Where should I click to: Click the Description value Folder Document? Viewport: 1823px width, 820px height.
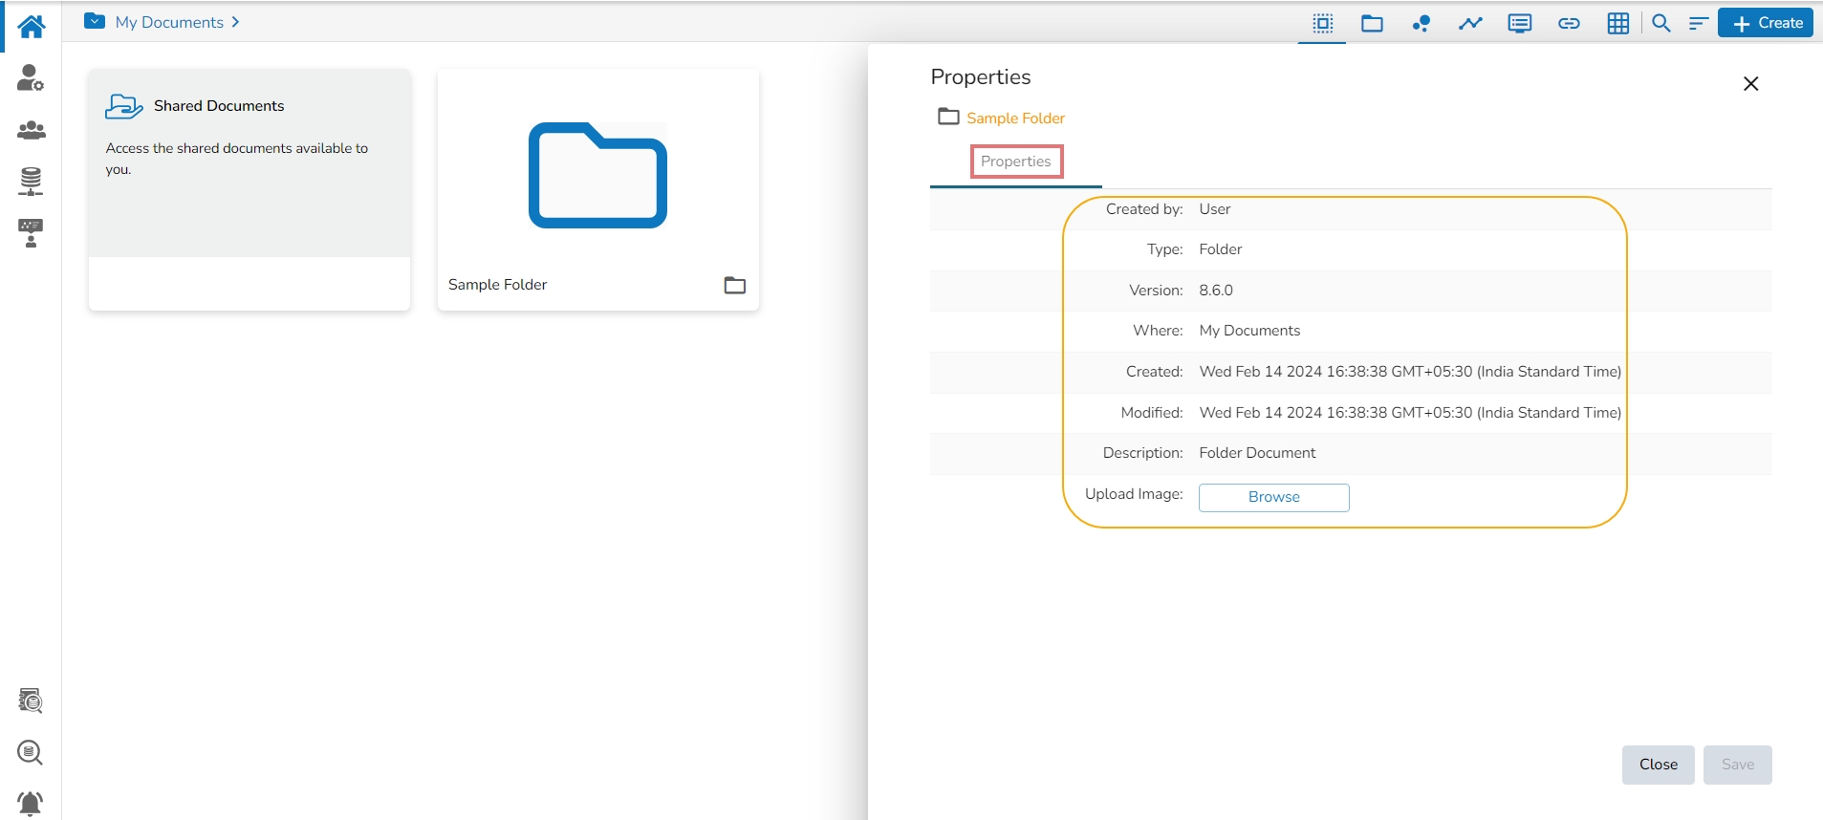(1257, 452)
